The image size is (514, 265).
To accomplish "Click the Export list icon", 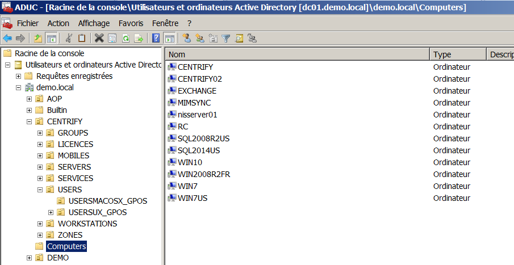I will 139,39.
